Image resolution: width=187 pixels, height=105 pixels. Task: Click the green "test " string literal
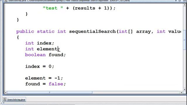click(53, 8)
